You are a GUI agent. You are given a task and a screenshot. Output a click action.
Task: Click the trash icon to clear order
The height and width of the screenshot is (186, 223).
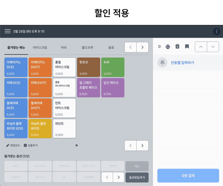tap(177, 47)
